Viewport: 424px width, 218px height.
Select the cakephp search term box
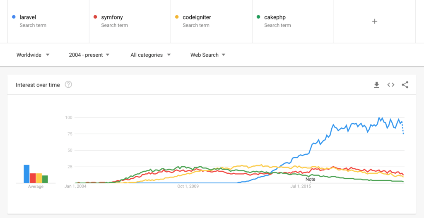[x=293, y=22]
